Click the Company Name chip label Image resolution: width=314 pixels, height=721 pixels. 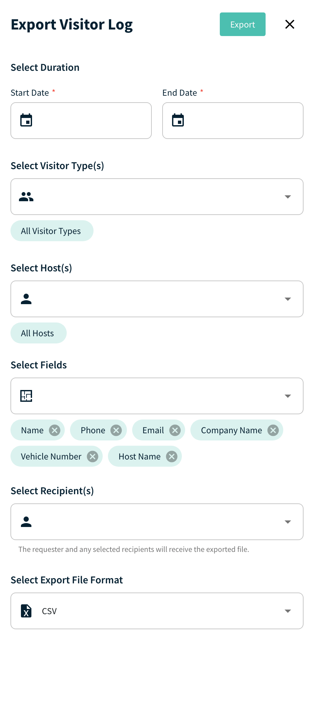point(232,430)
